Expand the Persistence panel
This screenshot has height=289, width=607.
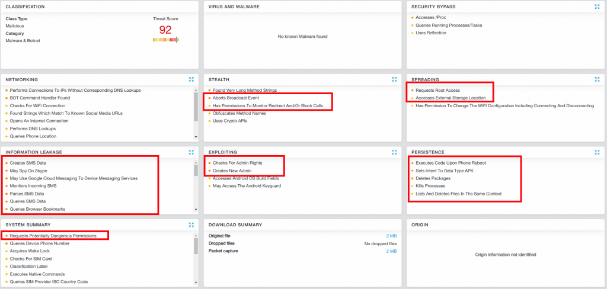click(x=597, y=152)
